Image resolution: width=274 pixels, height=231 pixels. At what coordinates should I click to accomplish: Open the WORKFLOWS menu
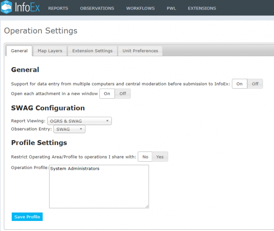pyautogui.click(x=140, y=8)
